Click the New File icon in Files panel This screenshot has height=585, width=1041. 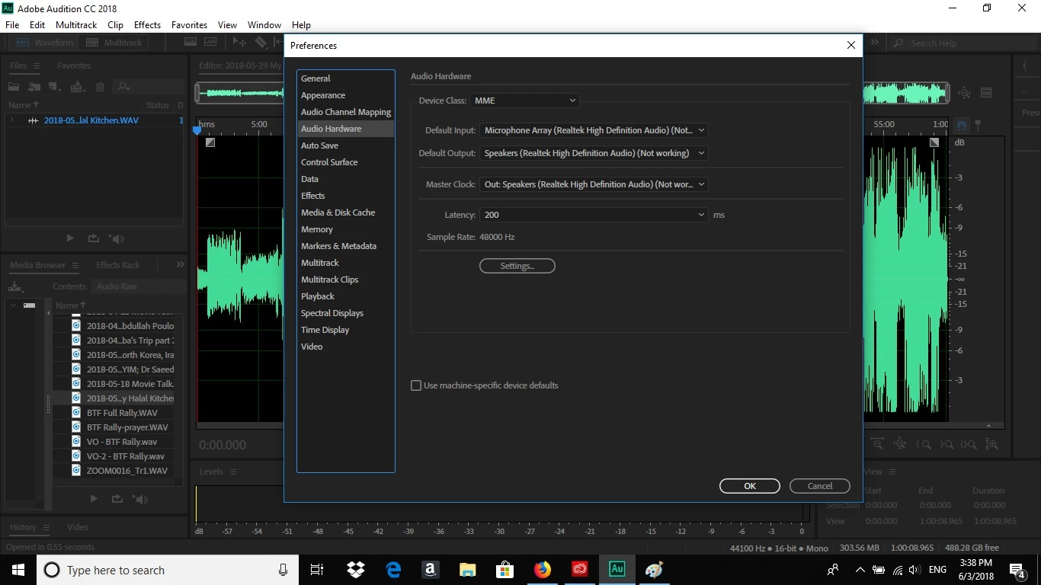54,88
